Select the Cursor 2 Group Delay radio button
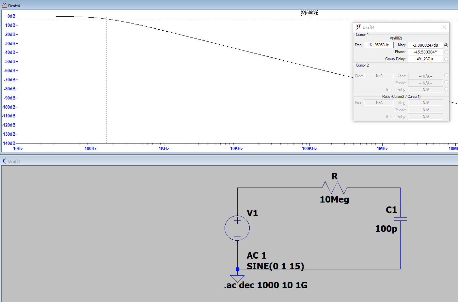This screenshot has width=458, height=302. click(446, 89)
